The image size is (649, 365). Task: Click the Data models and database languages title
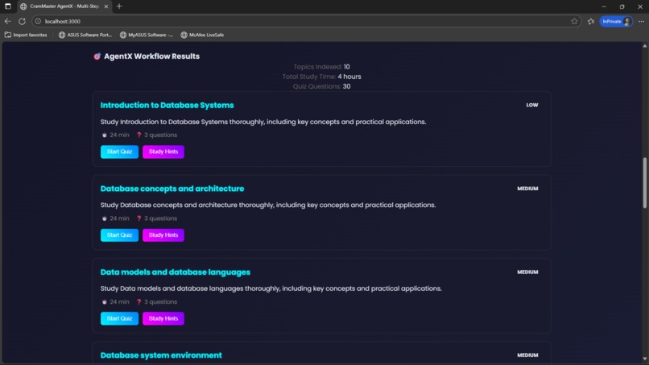(175, 272)
